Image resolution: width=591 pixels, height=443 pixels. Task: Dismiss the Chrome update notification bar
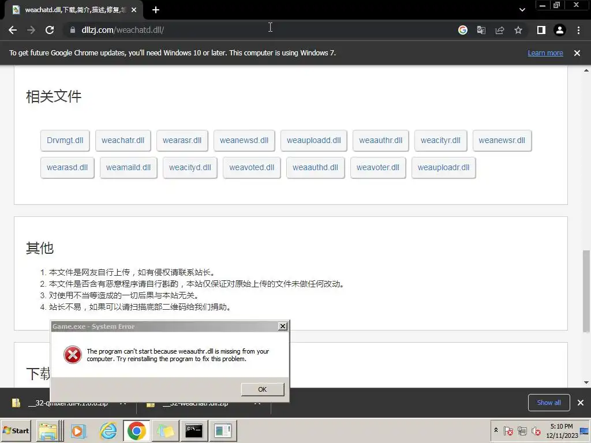[577, 53]
